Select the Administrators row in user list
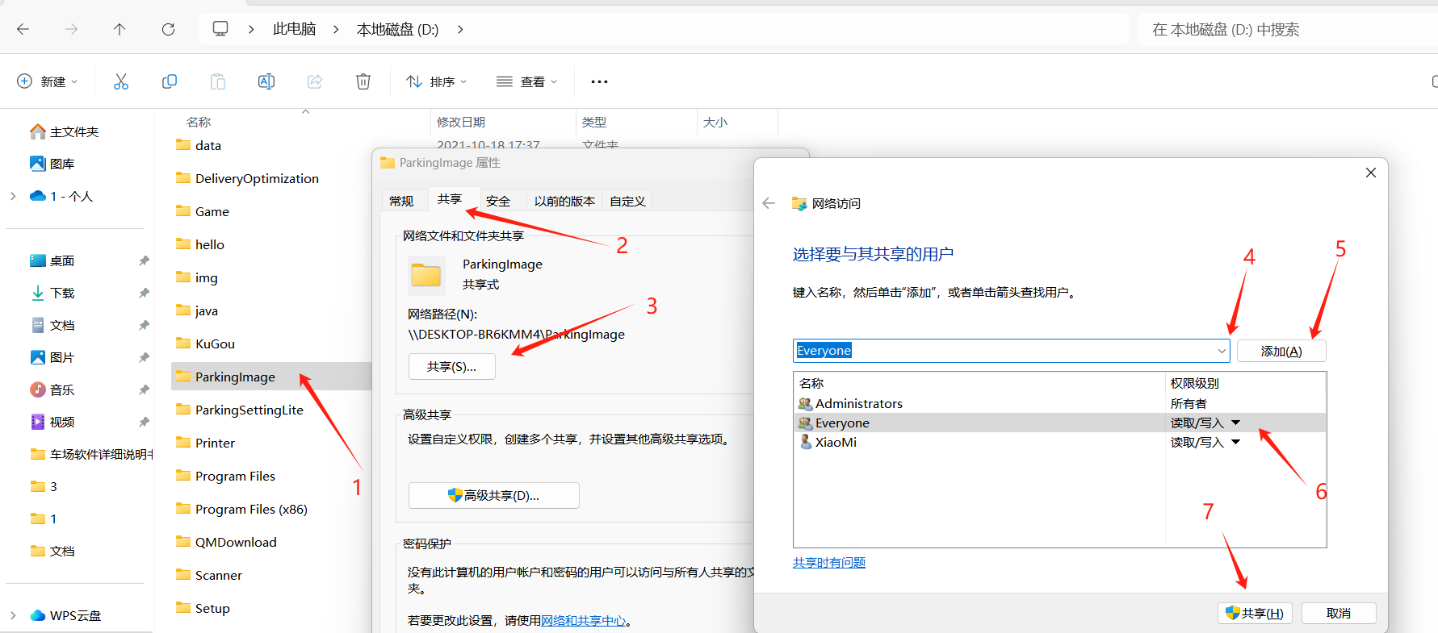 tap(1060, 403)
